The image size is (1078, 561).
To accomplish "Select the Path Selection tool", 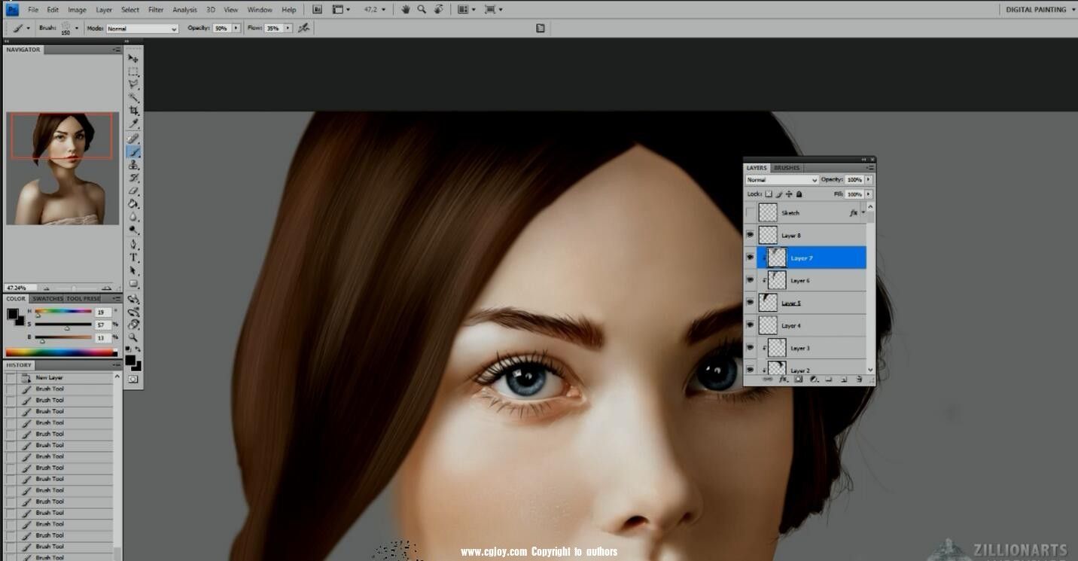I will [133, 270].
